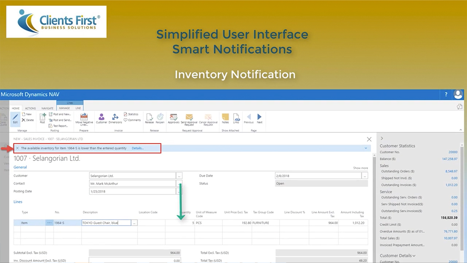The height and width of the screenshot is (263, 467).
Task: Click Customer No. 20000 in statistics
Action: click(453, 152)
